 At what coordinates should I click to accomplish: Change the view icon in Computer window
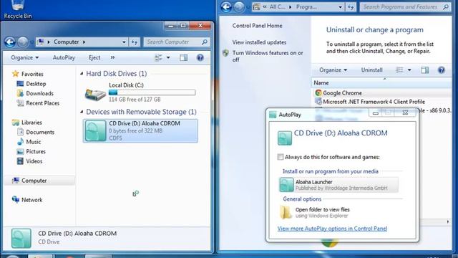coord(158,57)
